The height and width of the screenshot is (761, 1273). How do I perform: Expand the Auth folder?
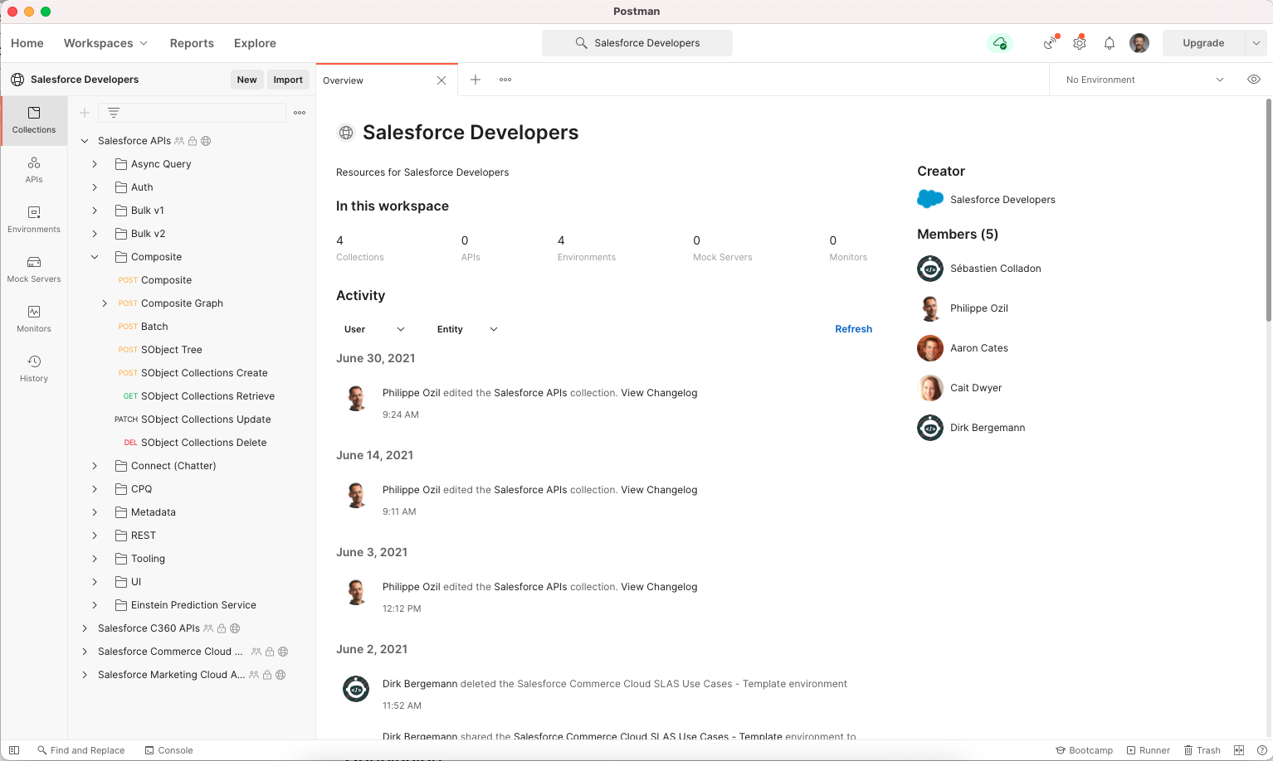pos(95,187)
